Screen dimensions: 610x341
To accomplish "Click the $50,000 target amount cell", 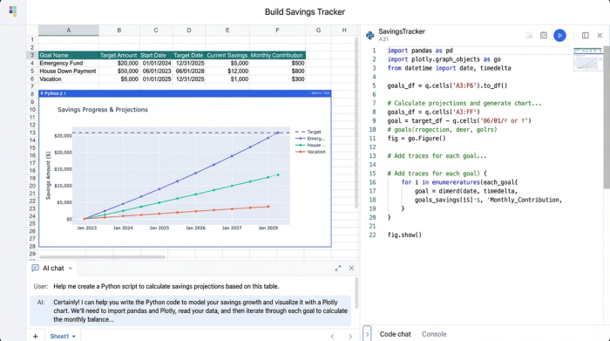I will point(119,72).
